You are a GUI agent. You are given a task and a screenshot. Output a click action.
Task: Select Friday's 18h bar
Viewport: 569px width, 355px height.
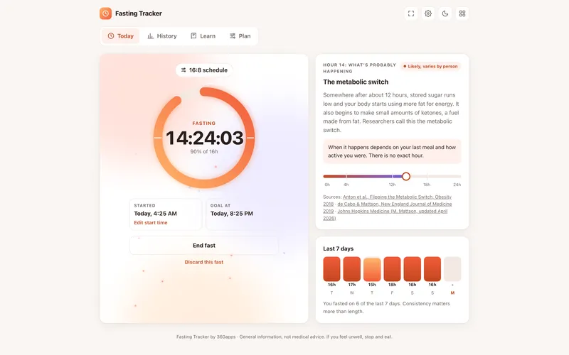(392, 269)
